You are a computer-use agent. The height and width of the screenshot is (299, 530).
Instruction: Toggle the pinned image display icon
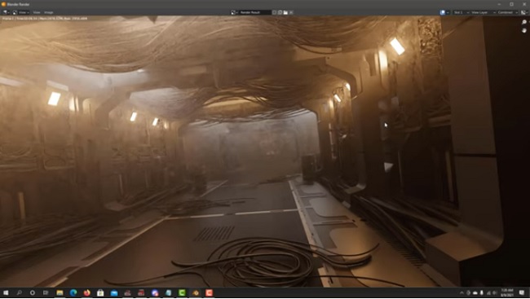[x=444, y=12]
